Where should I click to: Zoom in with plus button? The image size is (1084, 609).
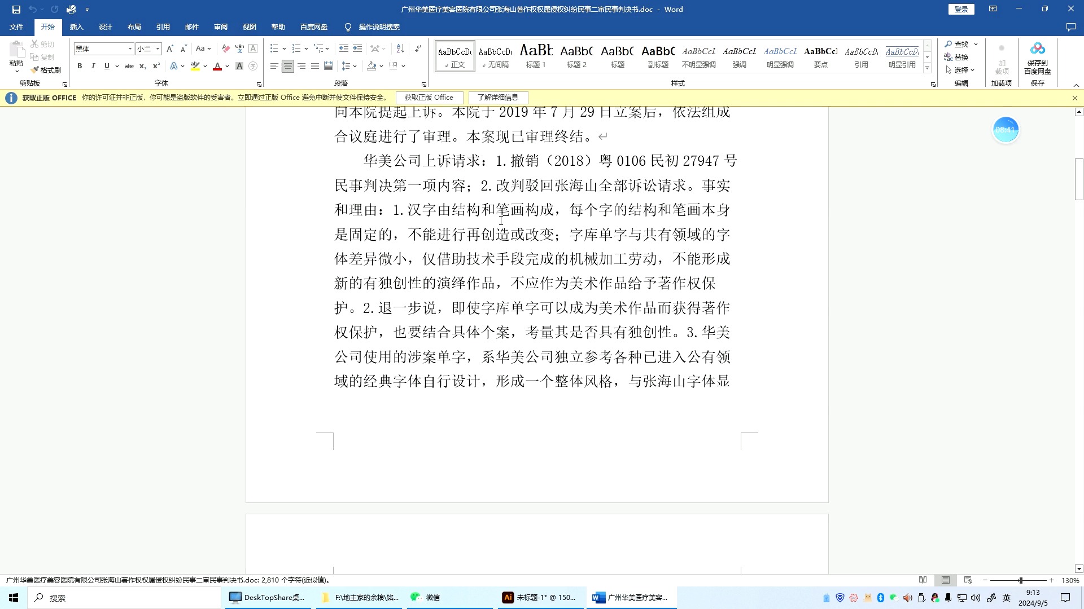[1051, 580]
